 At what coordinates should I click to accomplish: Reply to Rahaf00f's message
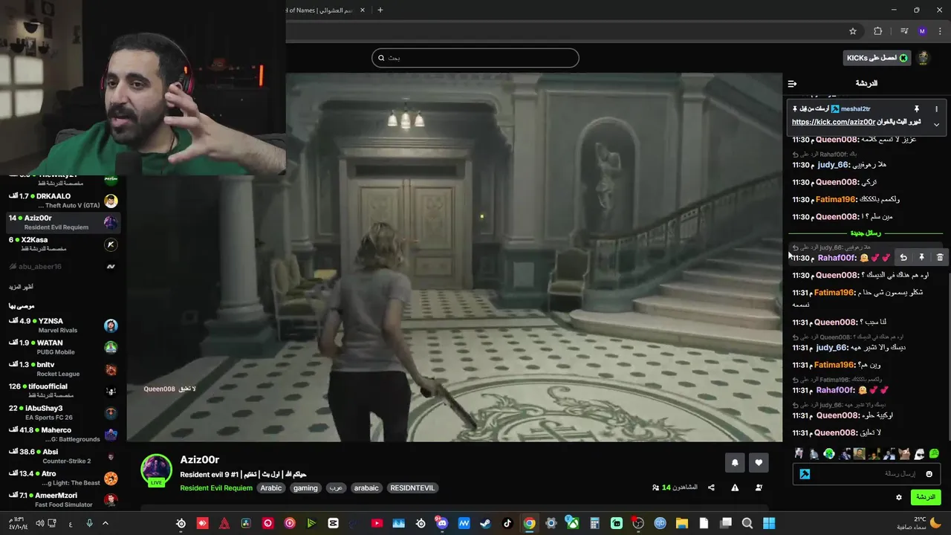click(903, 258)
